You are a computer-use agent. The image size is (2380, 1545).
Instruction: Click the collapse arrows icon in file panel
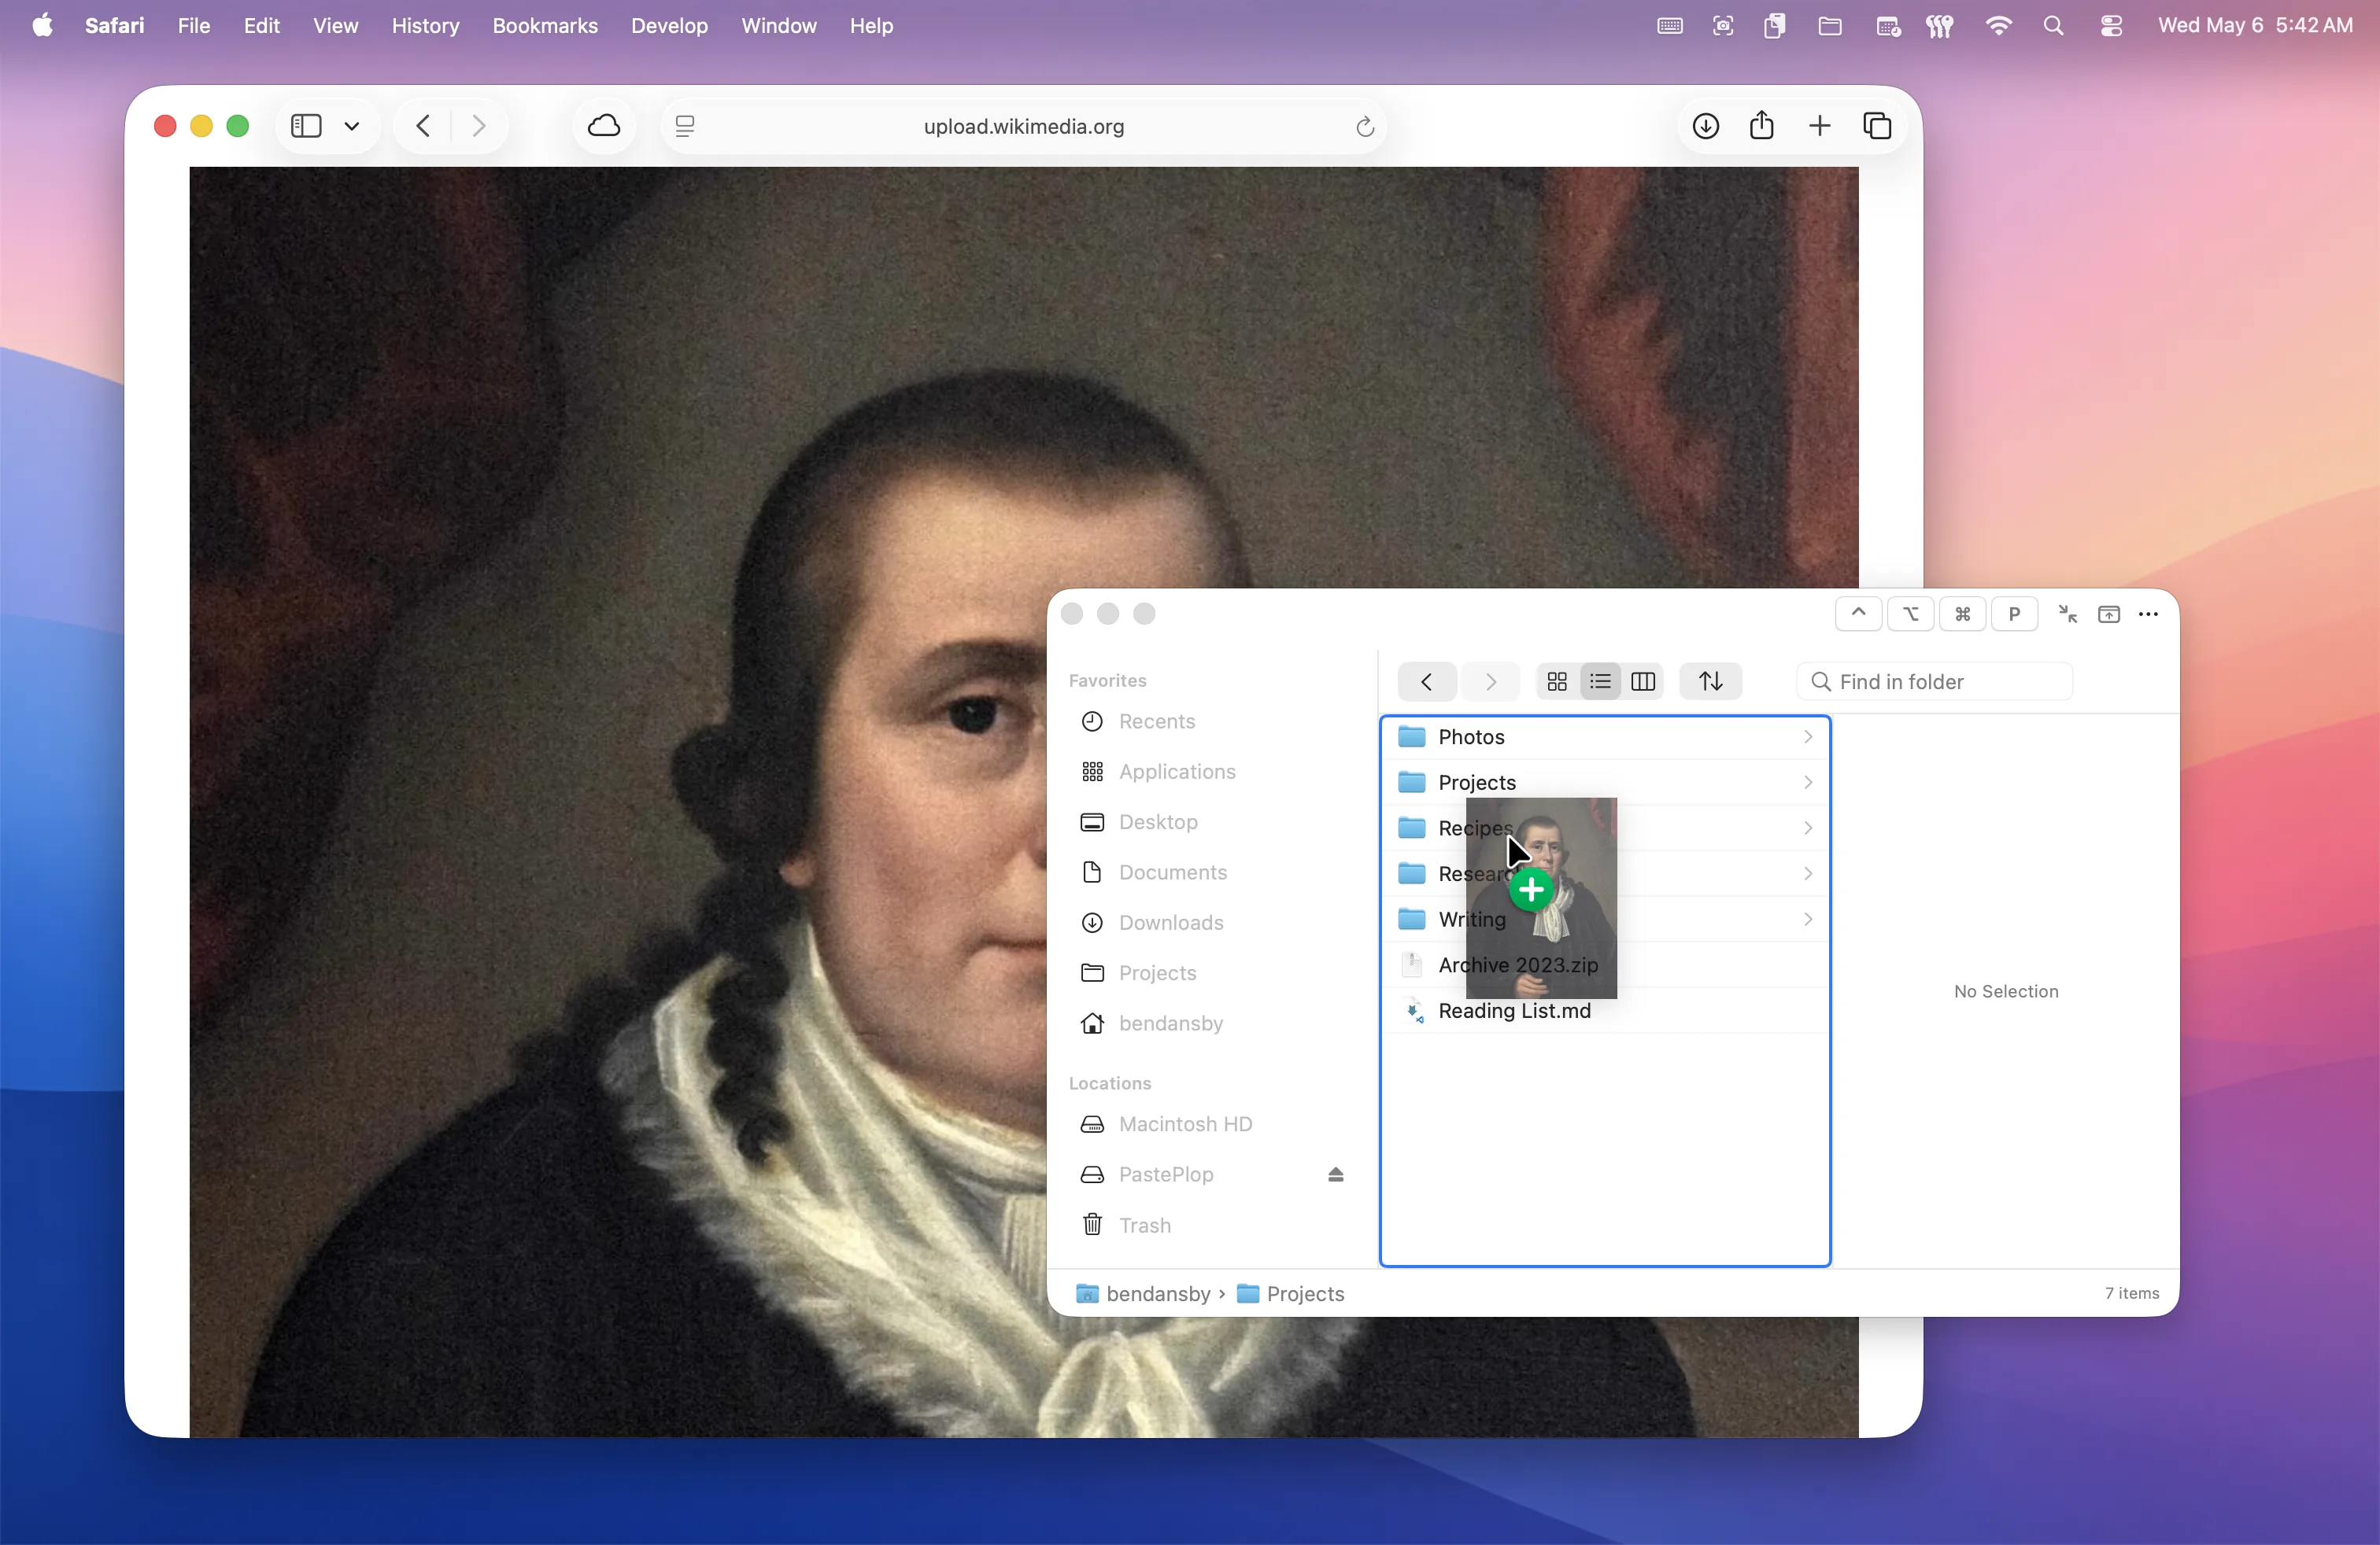click(x=2067, y=614)
